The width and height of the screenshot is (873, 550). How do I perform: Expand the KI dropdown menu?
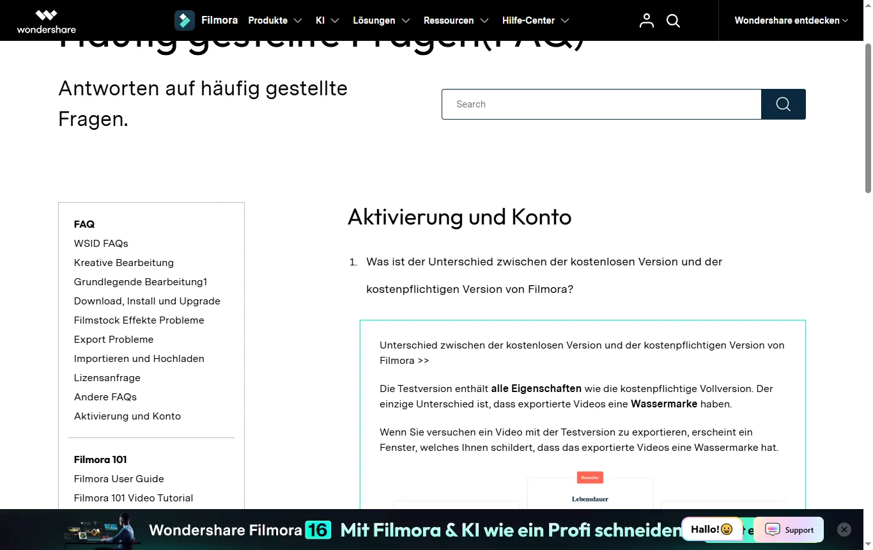click(x=327, y=20)
